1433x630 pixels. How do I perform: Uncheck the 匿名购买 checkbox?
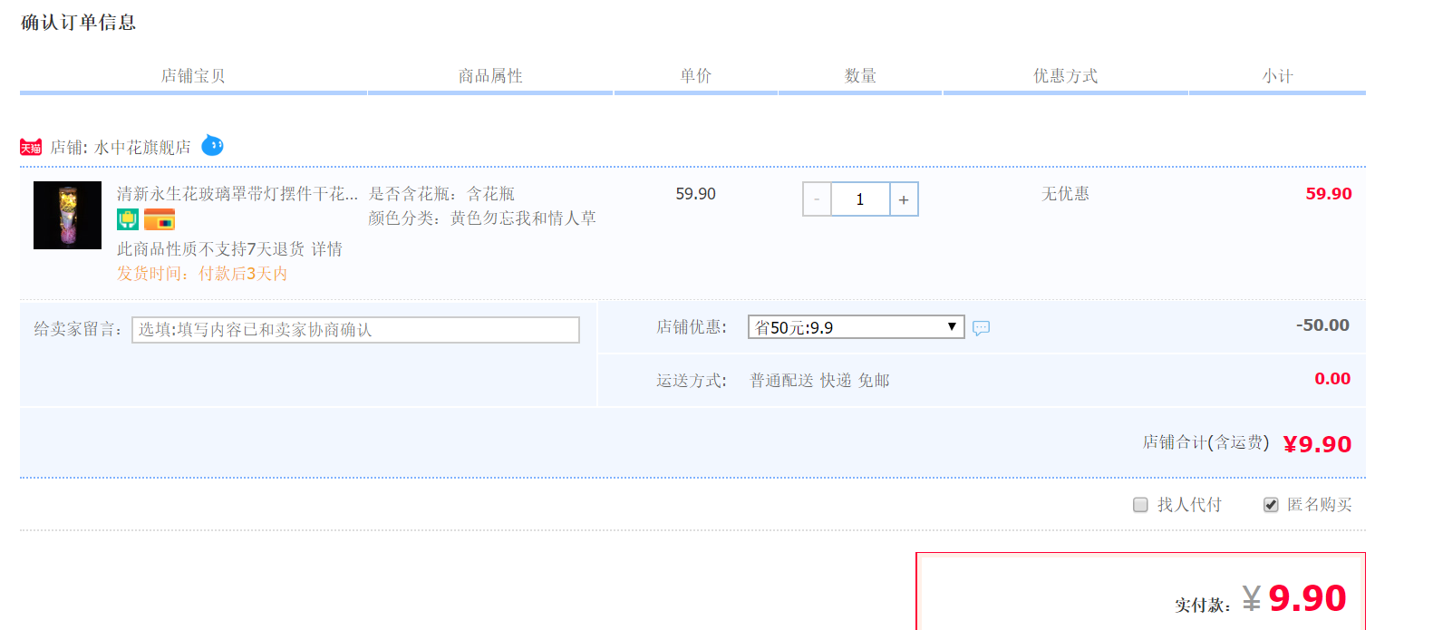coord(1271,505)
